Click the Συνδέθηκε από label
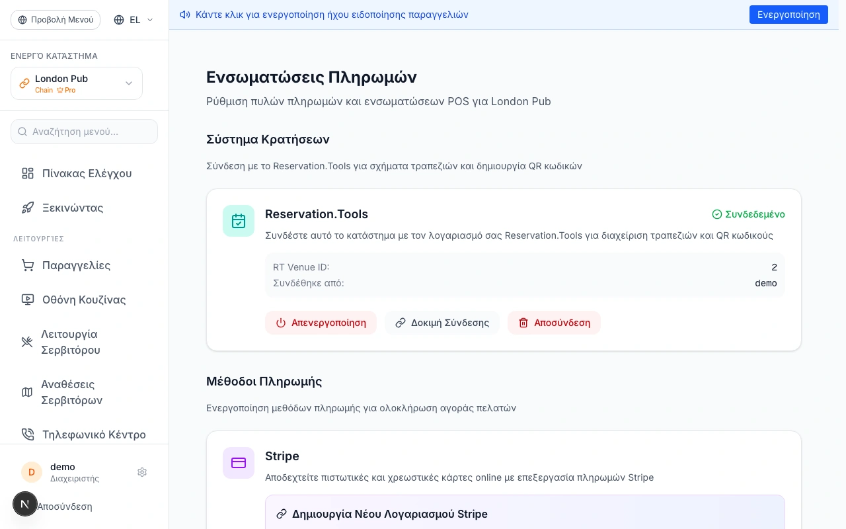 coord(309,283)
